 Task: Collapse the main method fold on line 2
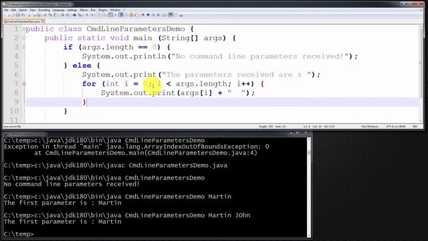pos(24,38)
